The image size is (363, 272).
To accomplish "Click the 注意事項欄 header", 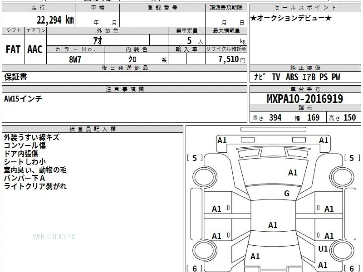I will [x=124, y=89].
